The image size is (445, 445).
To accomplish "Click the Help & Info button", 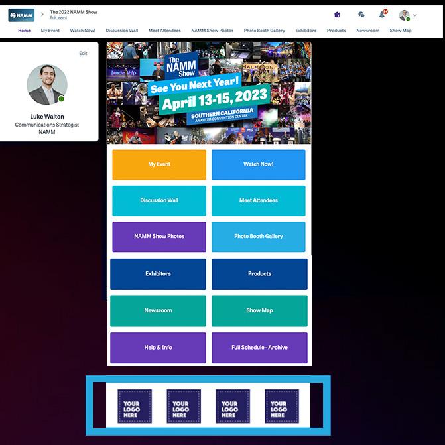I will 158,348.
